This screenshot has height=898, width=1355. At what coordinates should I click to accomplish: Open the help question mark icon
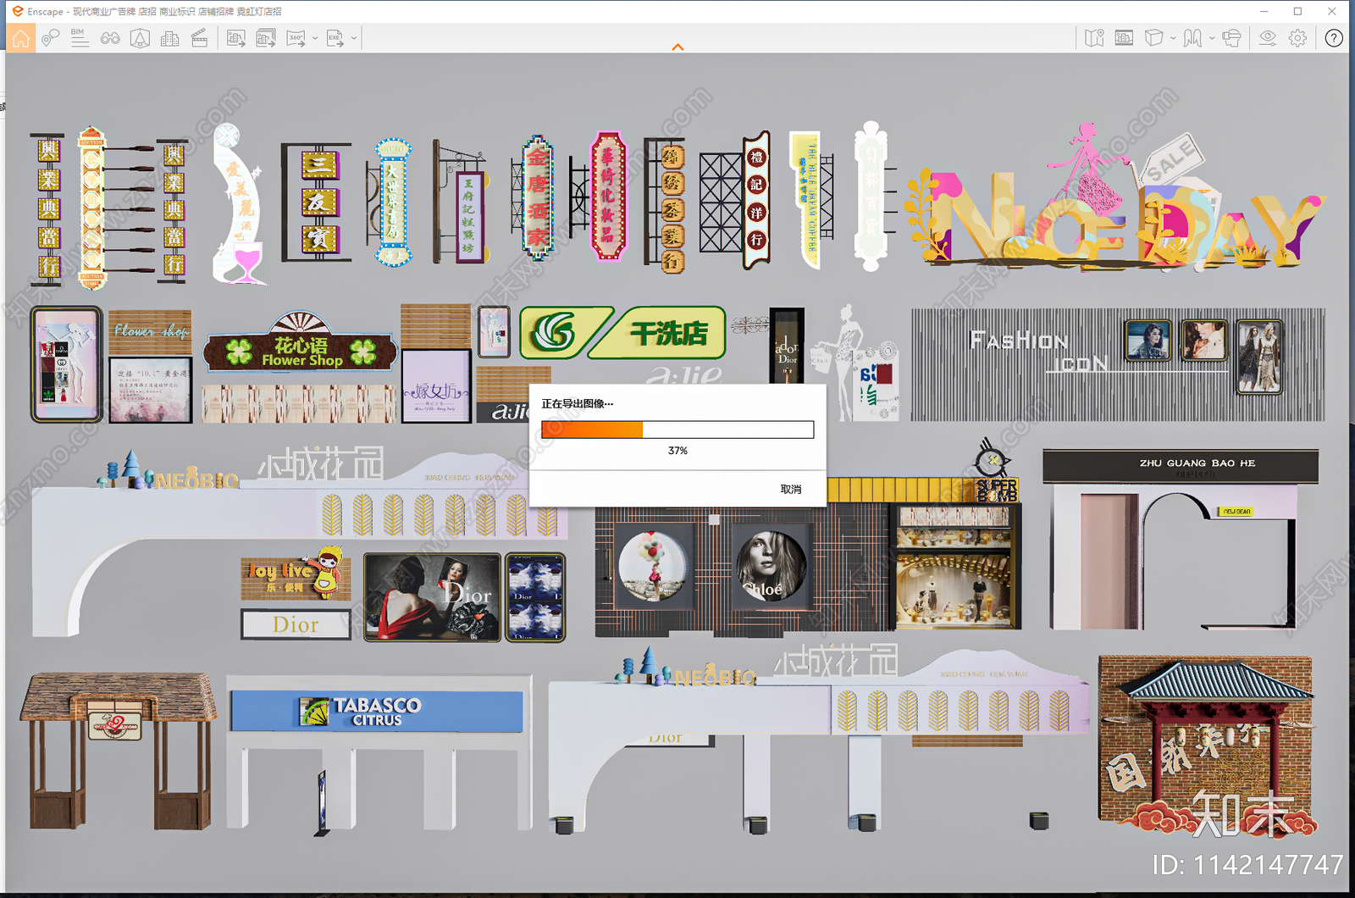click(x=1334, y=38)
